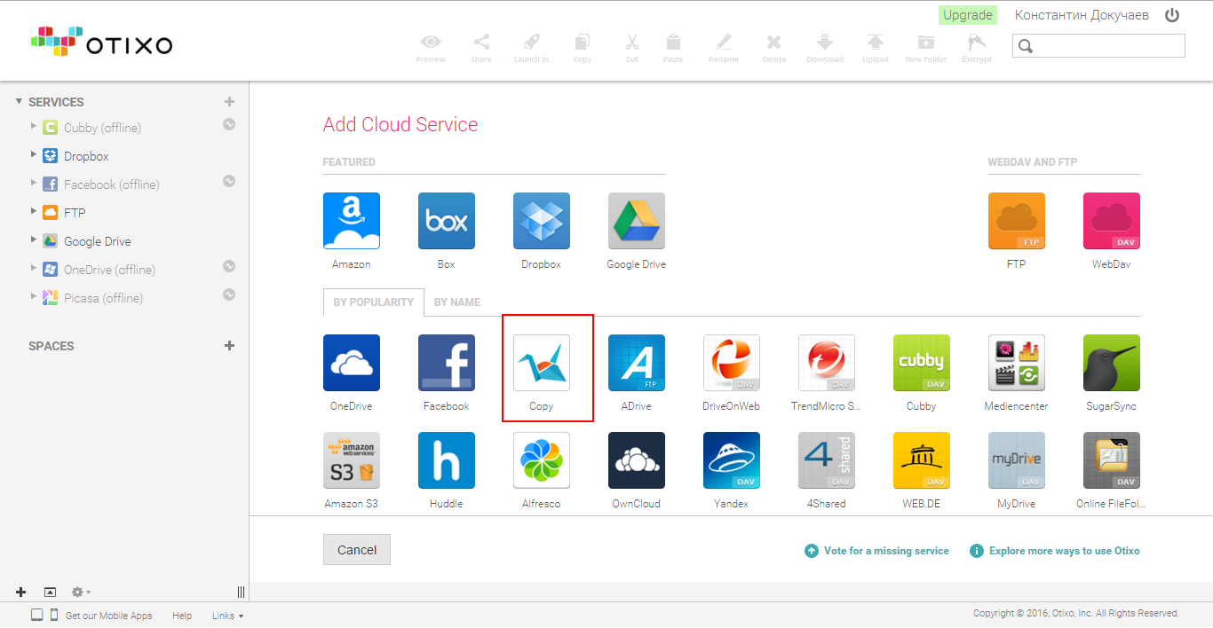This screenshot has height=628, width=1213.
Task: Select the Online FileFolder service icon
Action: pos(1112,460)
